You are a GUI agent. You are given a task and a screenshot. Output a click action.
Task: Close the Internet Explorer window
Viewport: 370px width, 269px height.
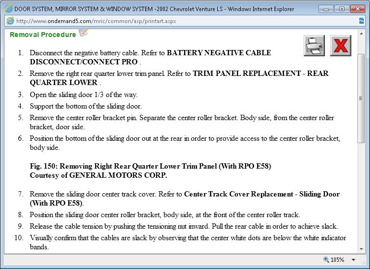point(358,9)
